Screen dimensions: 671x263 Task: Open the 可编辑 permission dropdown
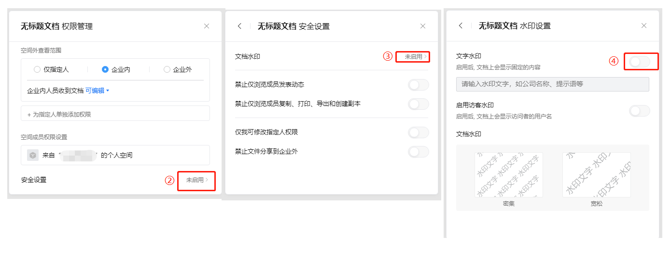98,90
